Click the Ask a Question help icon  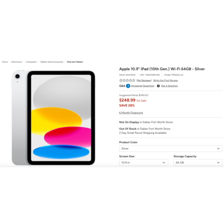[158, 86]
